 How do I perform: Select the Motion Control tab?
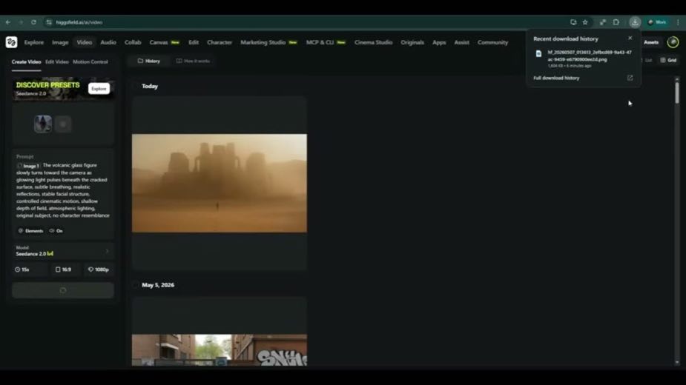[90, 61]
